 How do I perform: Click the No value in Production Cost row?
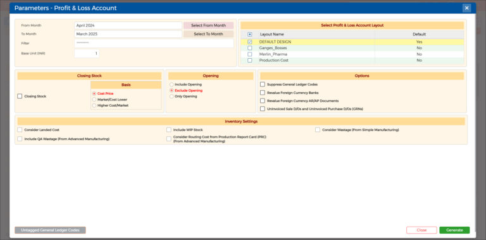pyautogui.click(x=419, y=60)
